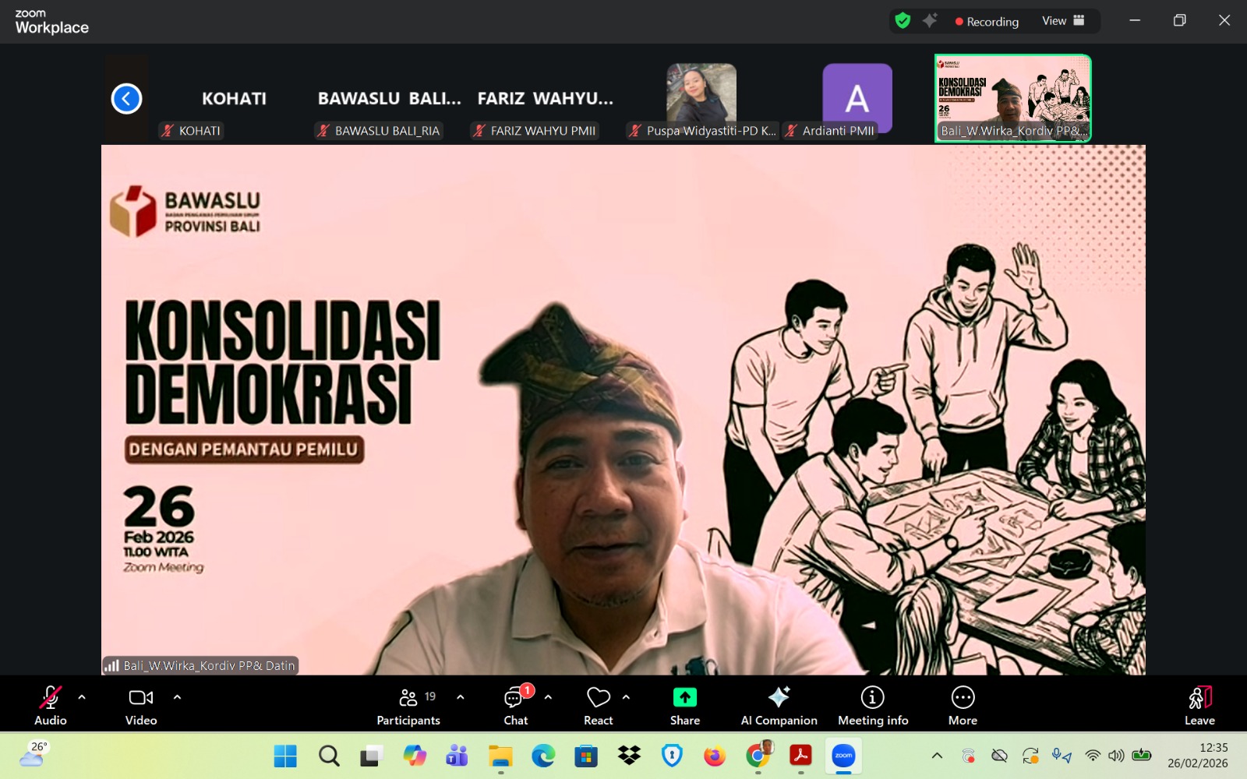Toggle the Video camera on
Image resolution: width=1247 pixels, height=779 pixels.
click(x=141, y=697)
